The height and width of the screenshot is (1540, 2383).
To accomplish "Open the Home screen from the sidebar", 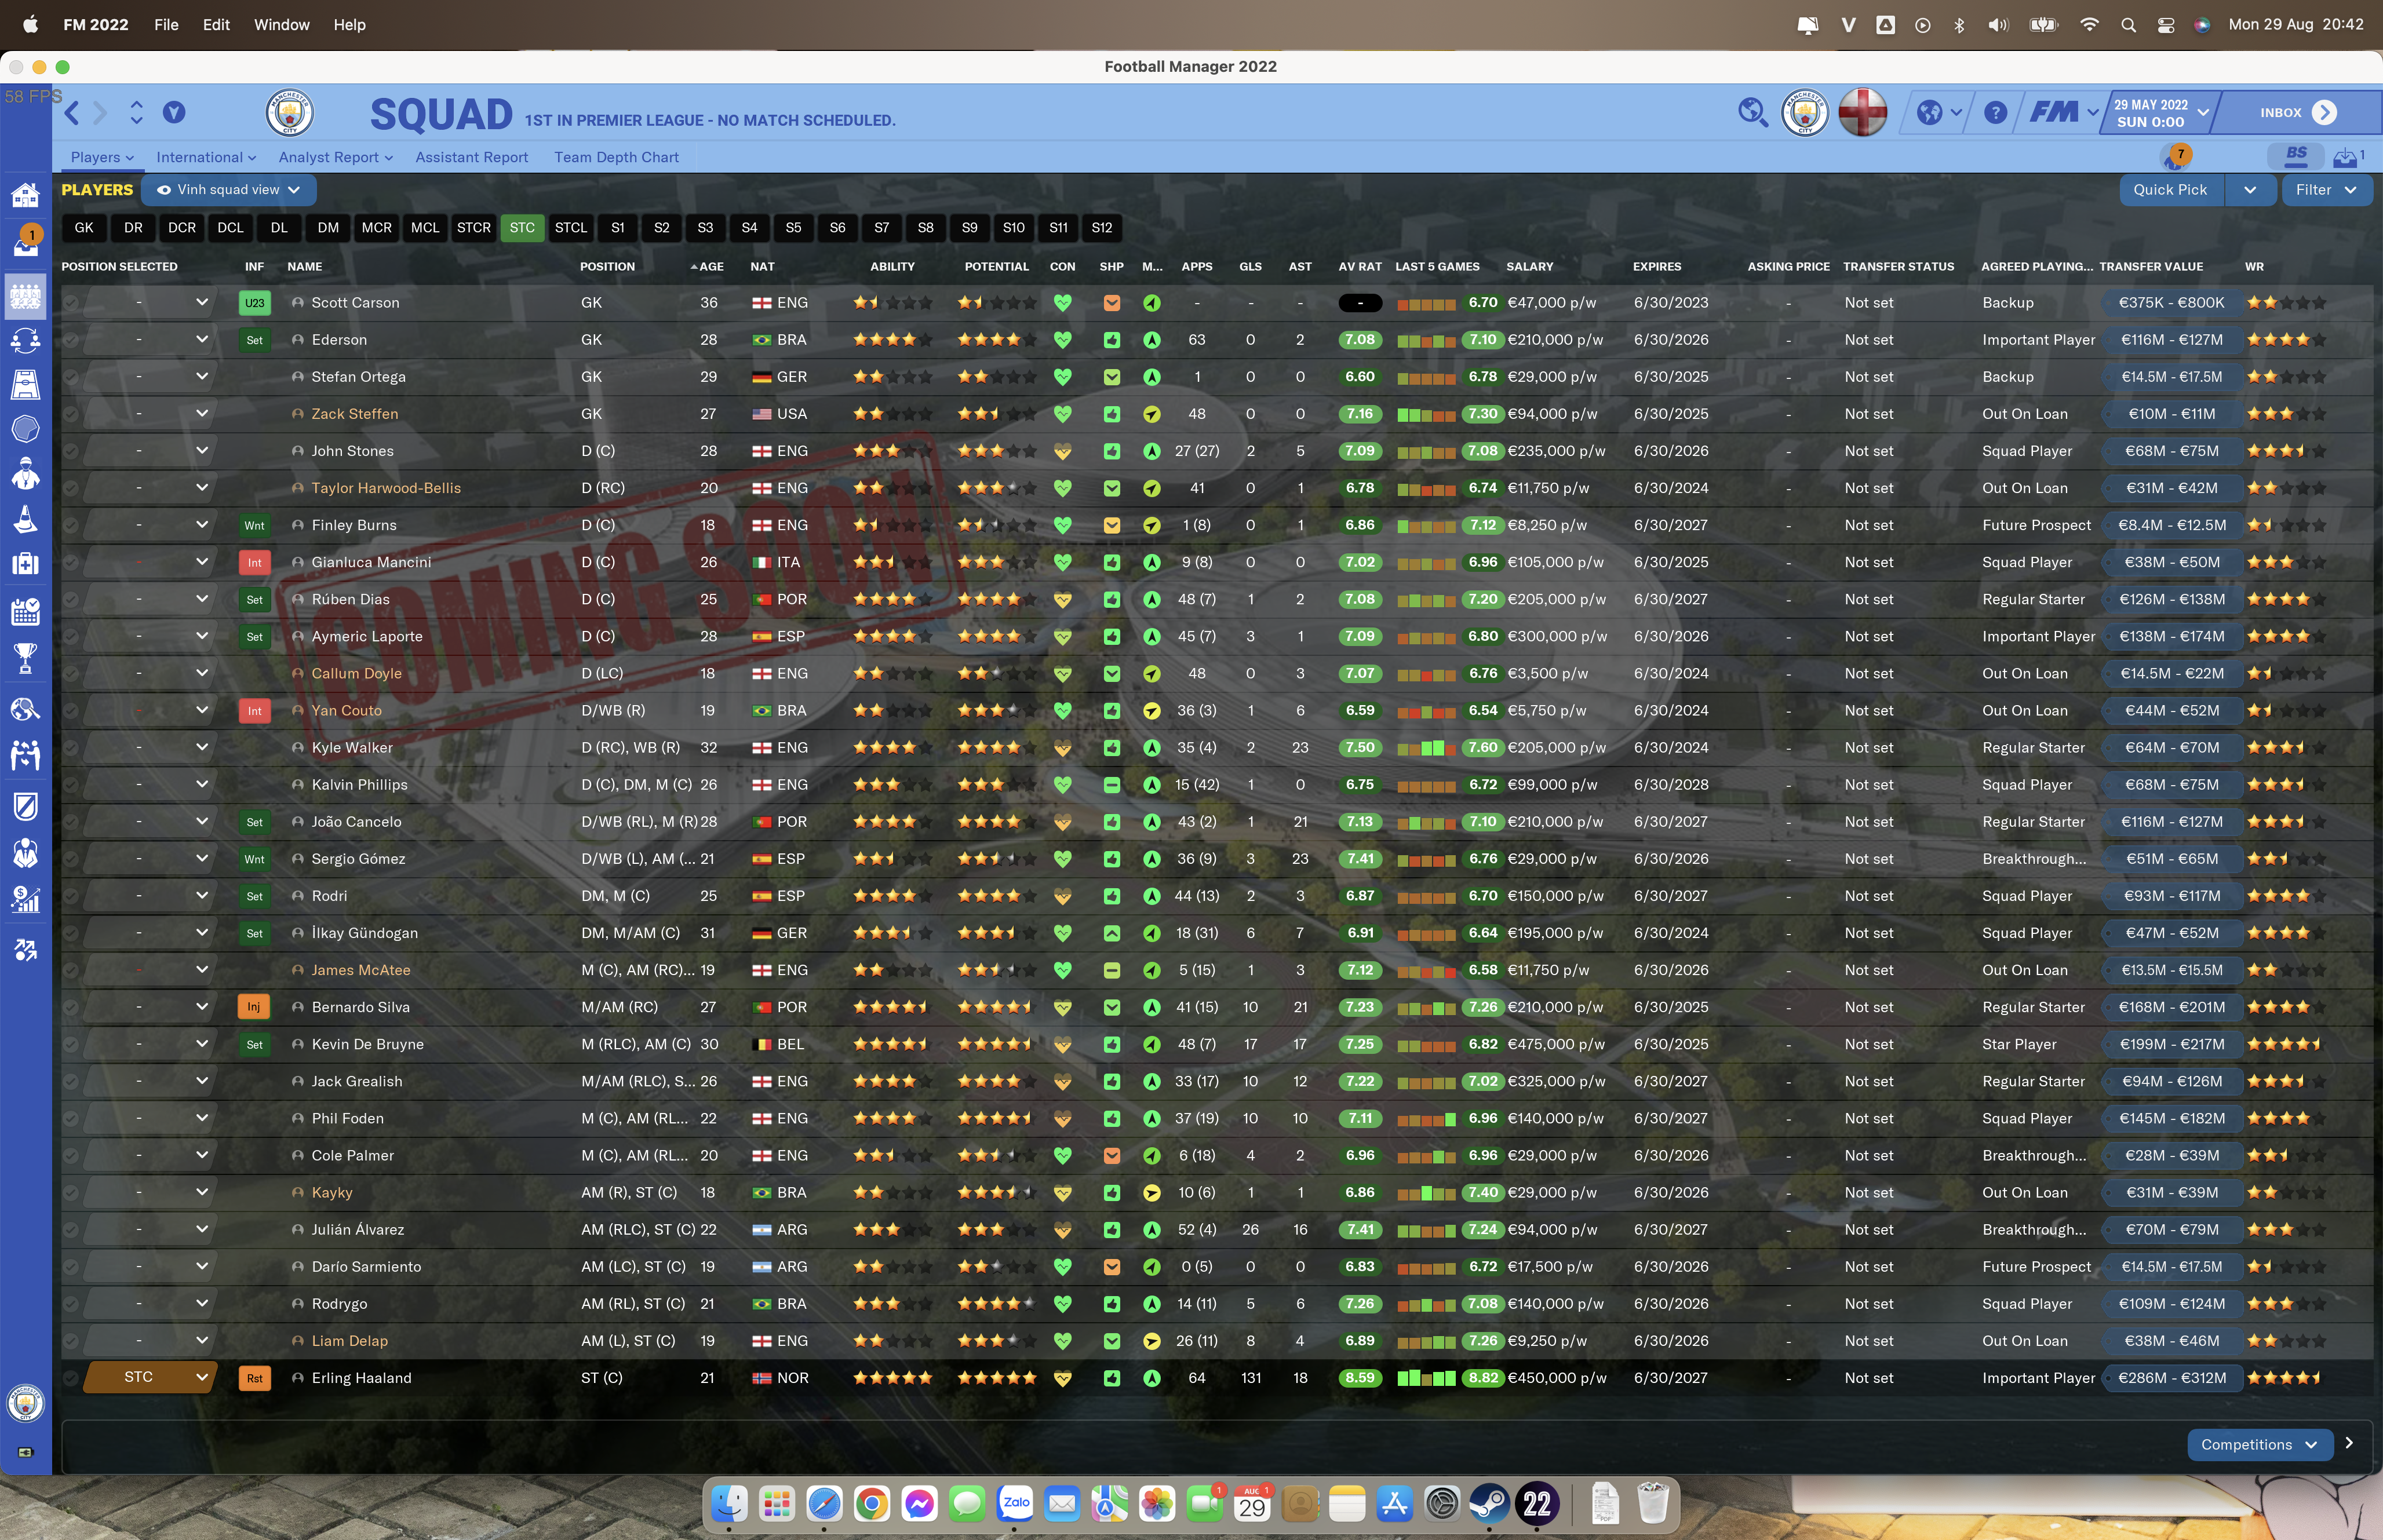I will click(x=25, y=196).
